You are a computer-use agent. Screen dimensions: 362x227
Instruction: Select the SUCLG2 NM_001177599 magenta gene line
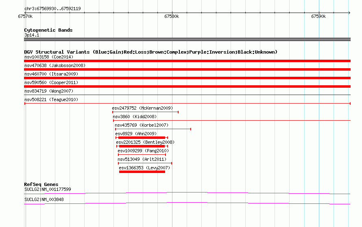(187, 193)
